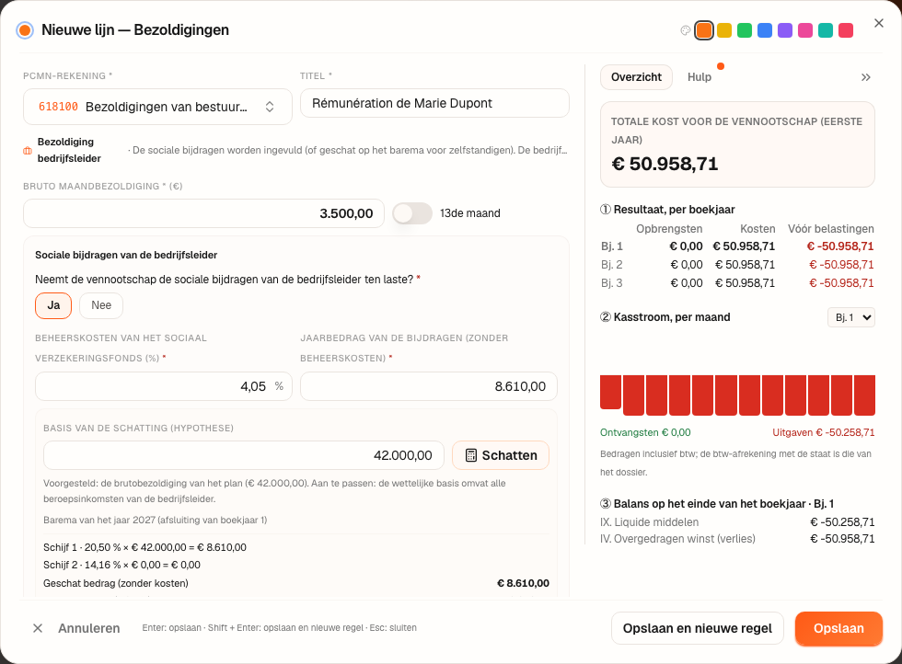Click the briefcase icon by Bezoldiging bedrijfsleider
The image size is (902, 664).
point(28,151)
